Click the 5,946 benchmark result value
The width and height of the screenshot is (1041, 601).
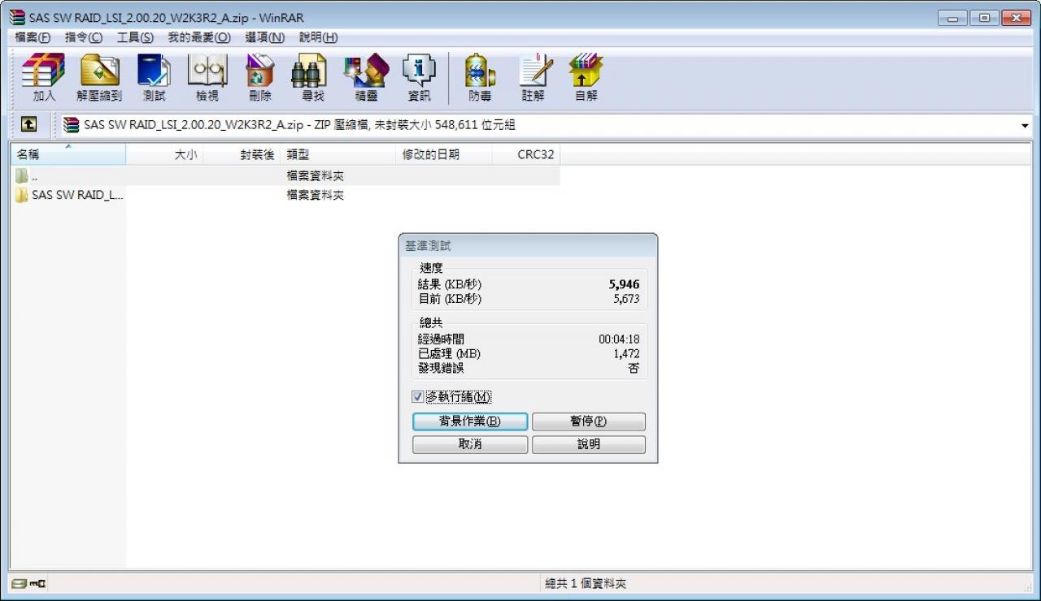tap(624, 284)
